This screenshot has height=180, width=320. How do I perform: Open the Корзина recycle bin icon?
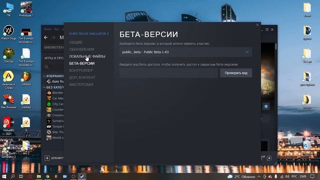307,147
